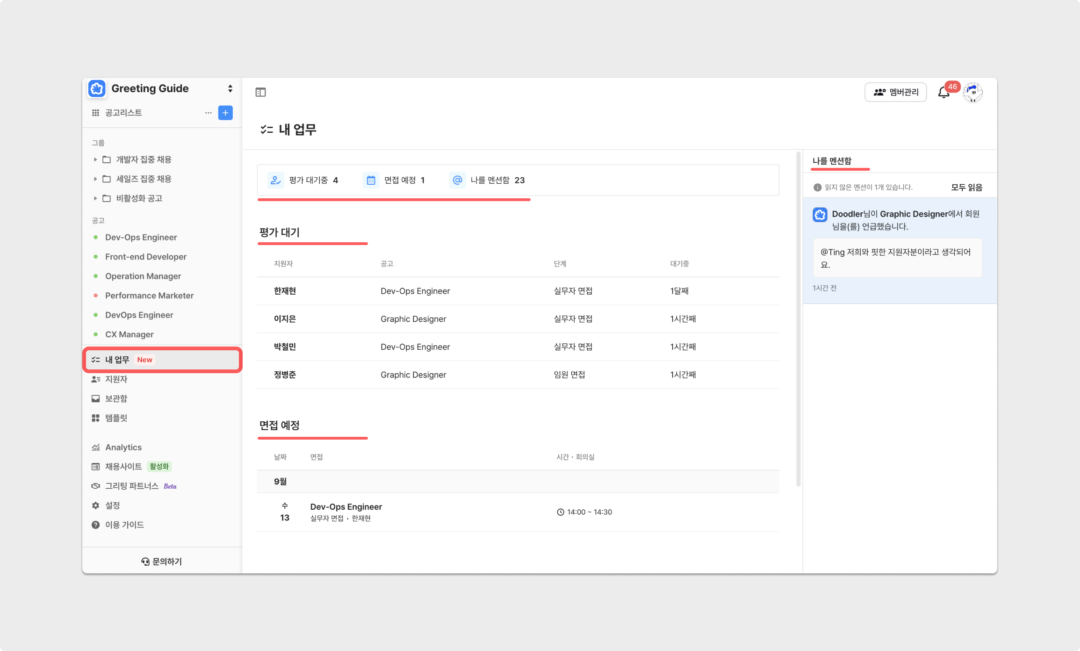The width and height of the screenshot is (1080, 651).
Task: Open applicant 한재현 evaluation row
Action: [285, 291]
